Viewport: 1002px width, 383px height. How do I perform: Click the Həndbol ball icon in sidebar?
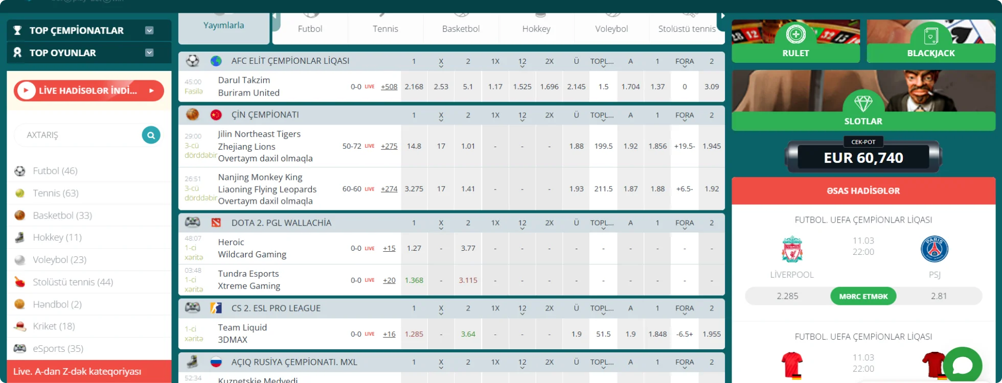pyautogui.click(x=20, y=304)
